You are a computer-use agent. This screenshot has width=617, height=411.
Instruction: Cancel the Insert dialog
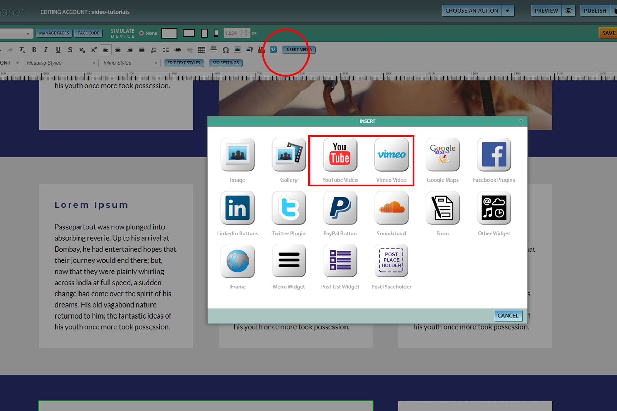(x=508, y=316)
